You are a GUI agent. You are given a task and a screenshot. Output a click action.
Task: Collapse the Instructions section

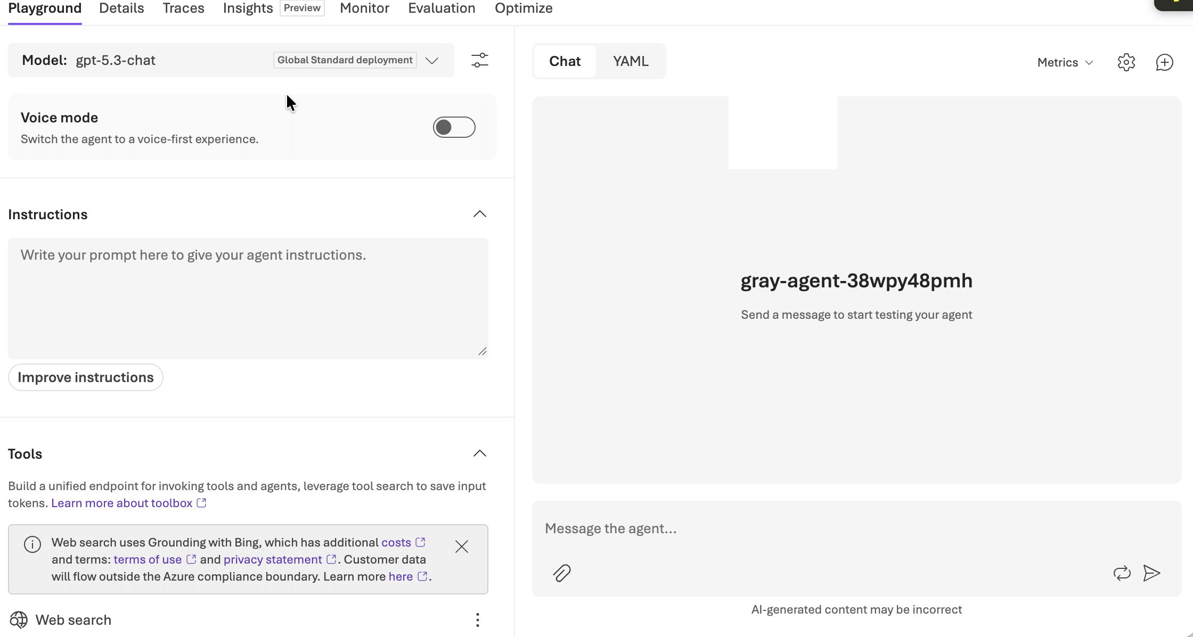click(480, 214)
